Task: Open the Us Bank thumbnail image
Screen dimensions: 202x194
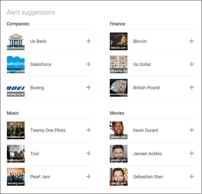Action: click(16, 41)
